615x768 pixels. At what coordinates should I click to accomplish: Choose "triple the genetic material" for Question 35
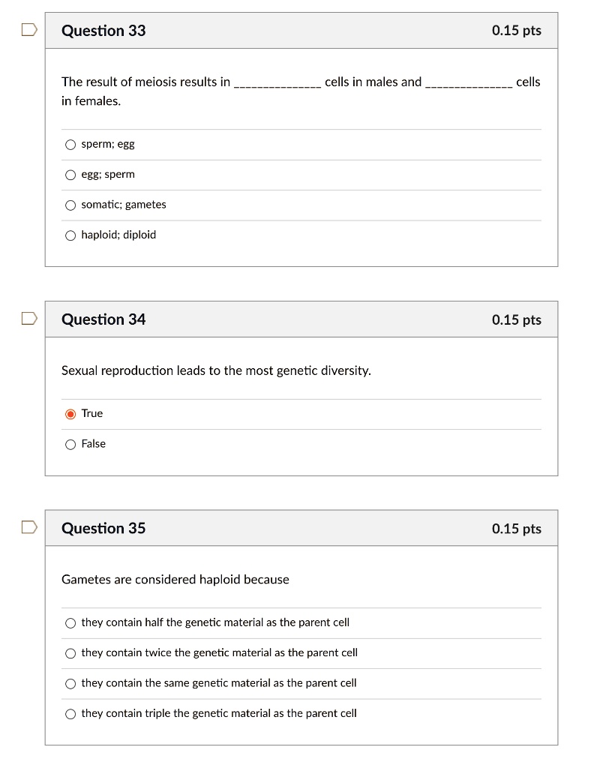(x=70, y=713)
